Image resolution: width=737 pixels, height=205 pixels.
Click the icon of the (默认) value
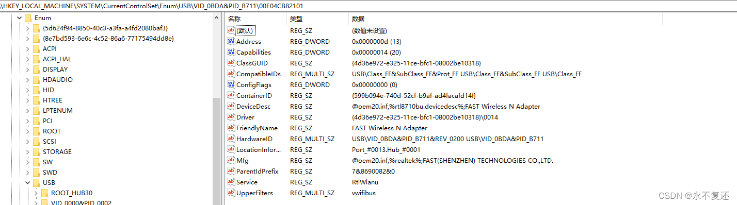point(231,30)
